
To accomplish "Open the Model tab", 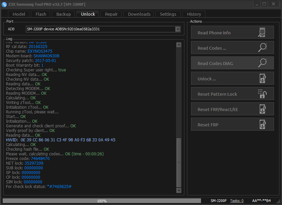I will click(19, 14).
